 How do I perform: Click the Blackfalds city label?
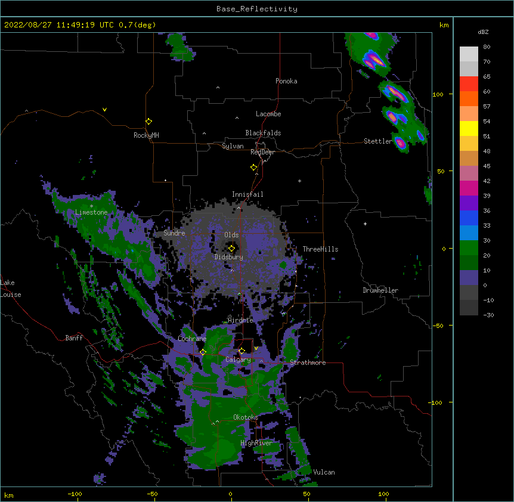(x=263, y=133)
